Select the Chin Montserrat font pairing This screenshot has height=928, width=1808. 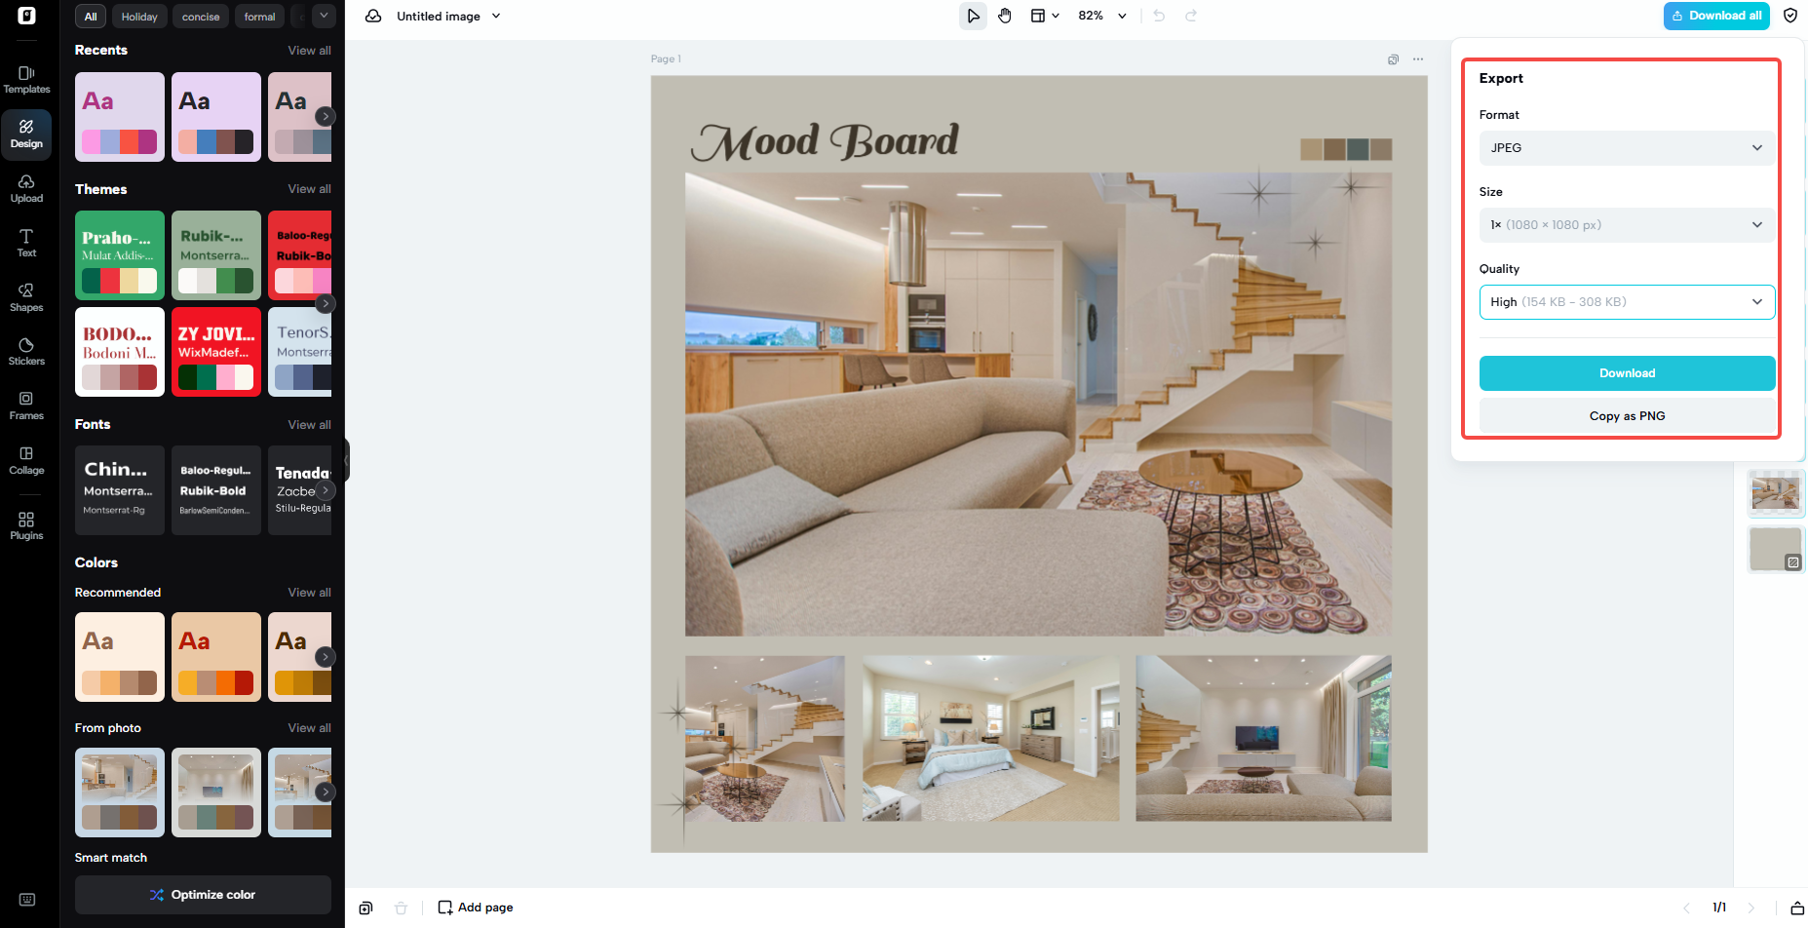coord(120,490)
